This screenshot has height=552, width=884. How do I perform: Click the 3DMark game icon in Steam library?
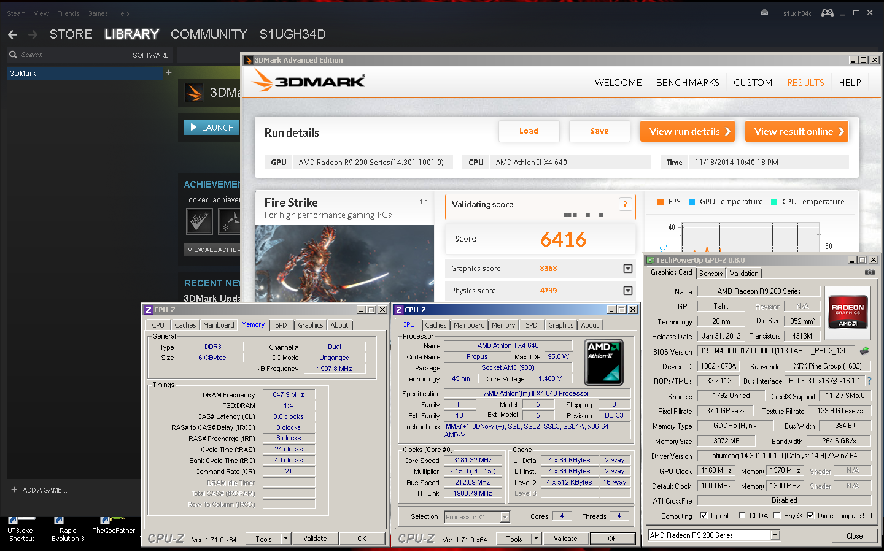tap(194, 93)
